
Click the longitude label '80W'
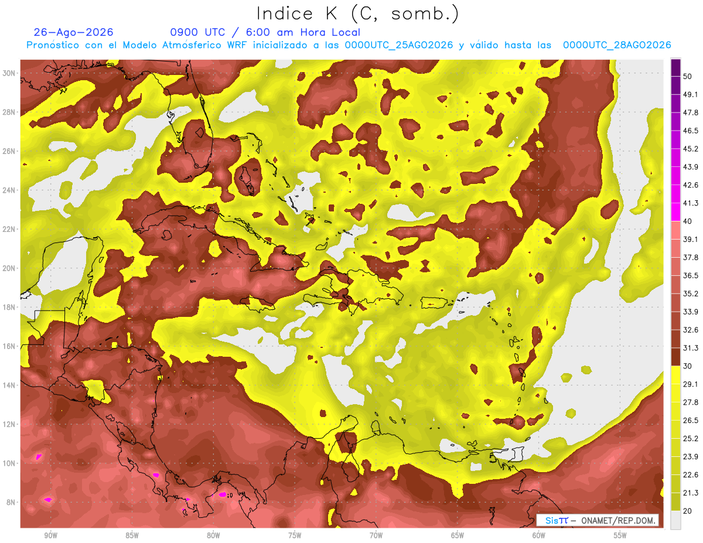point(213,536)
